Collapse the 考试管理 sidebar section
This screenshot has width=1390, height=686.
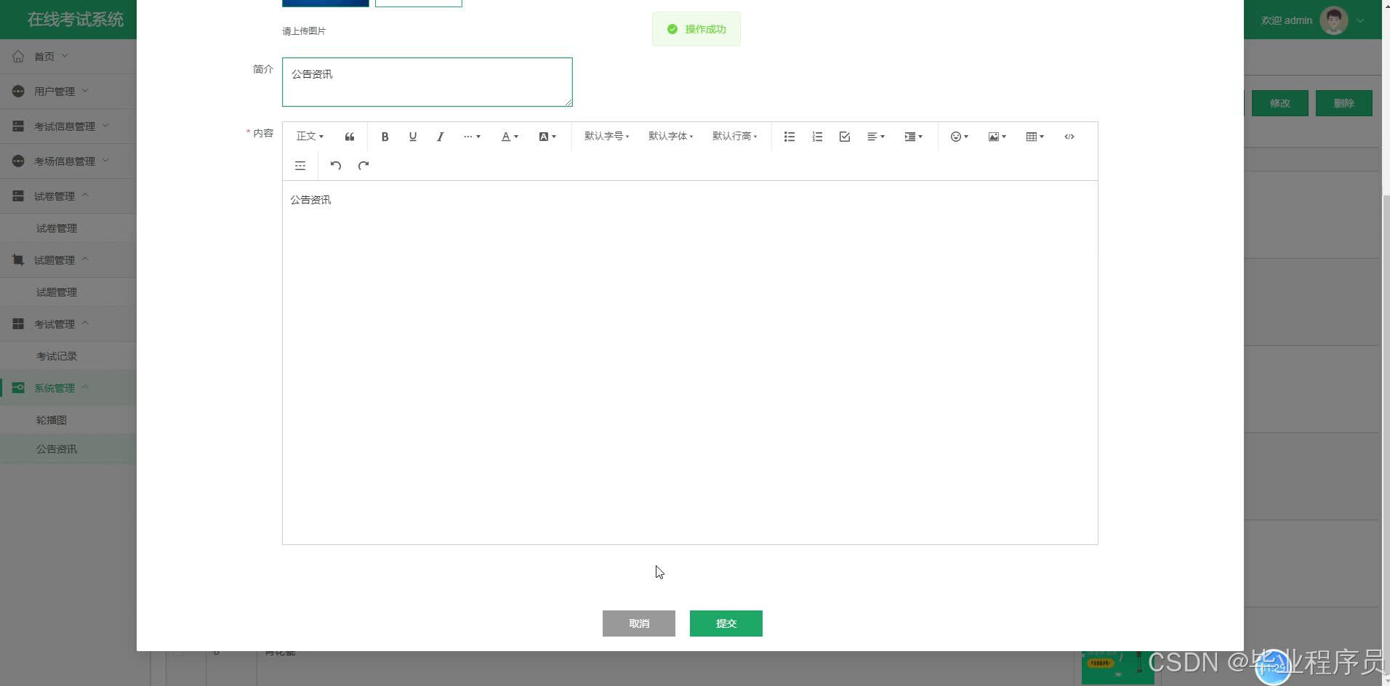[x=68, y=323]
